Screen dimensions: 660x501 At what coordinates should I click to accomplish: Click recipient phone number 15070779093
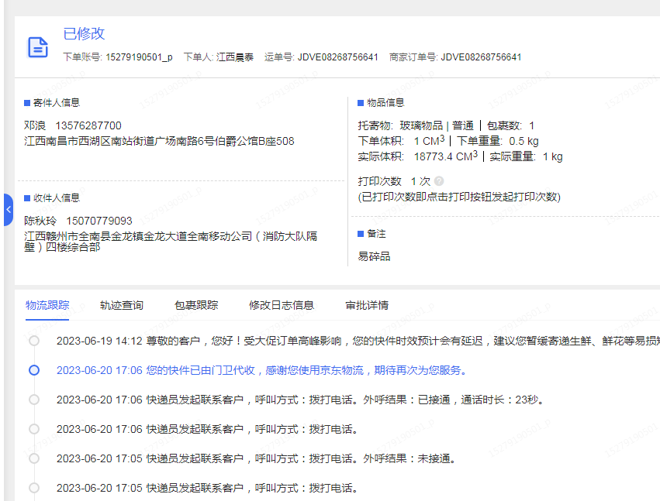(99, 221)
